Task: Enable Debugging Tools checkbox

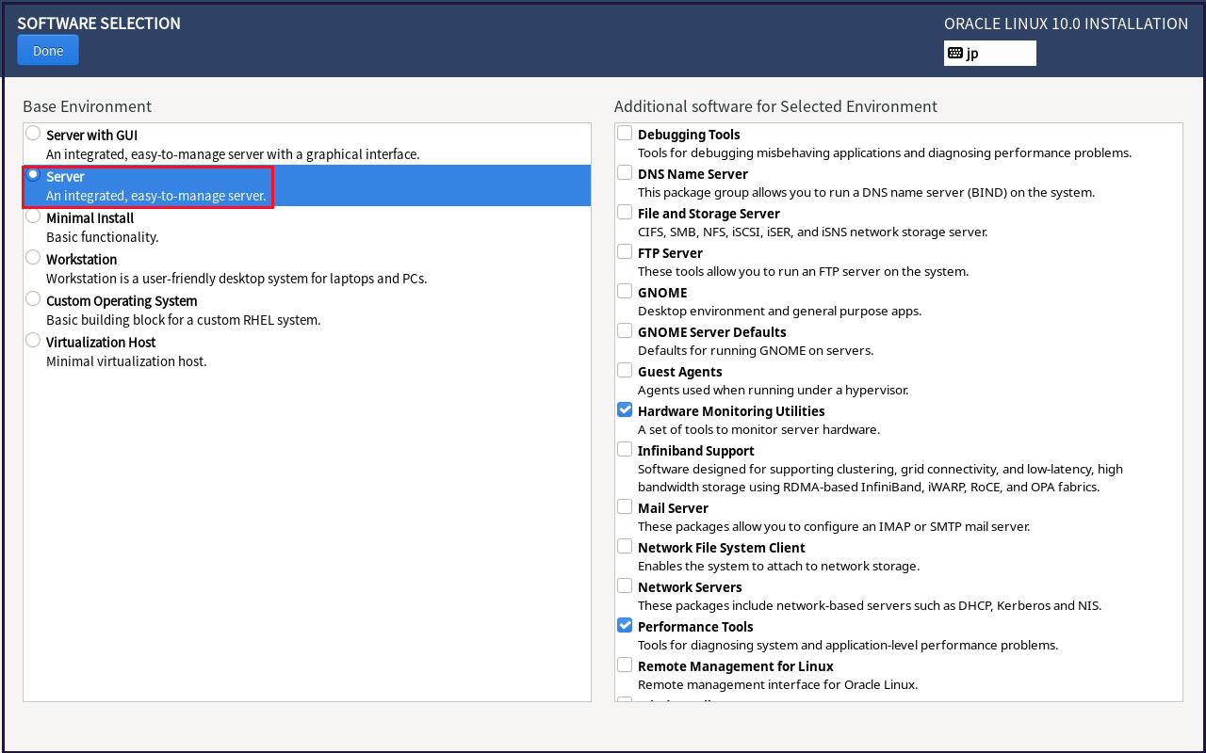Action: [x=625, y=133]
